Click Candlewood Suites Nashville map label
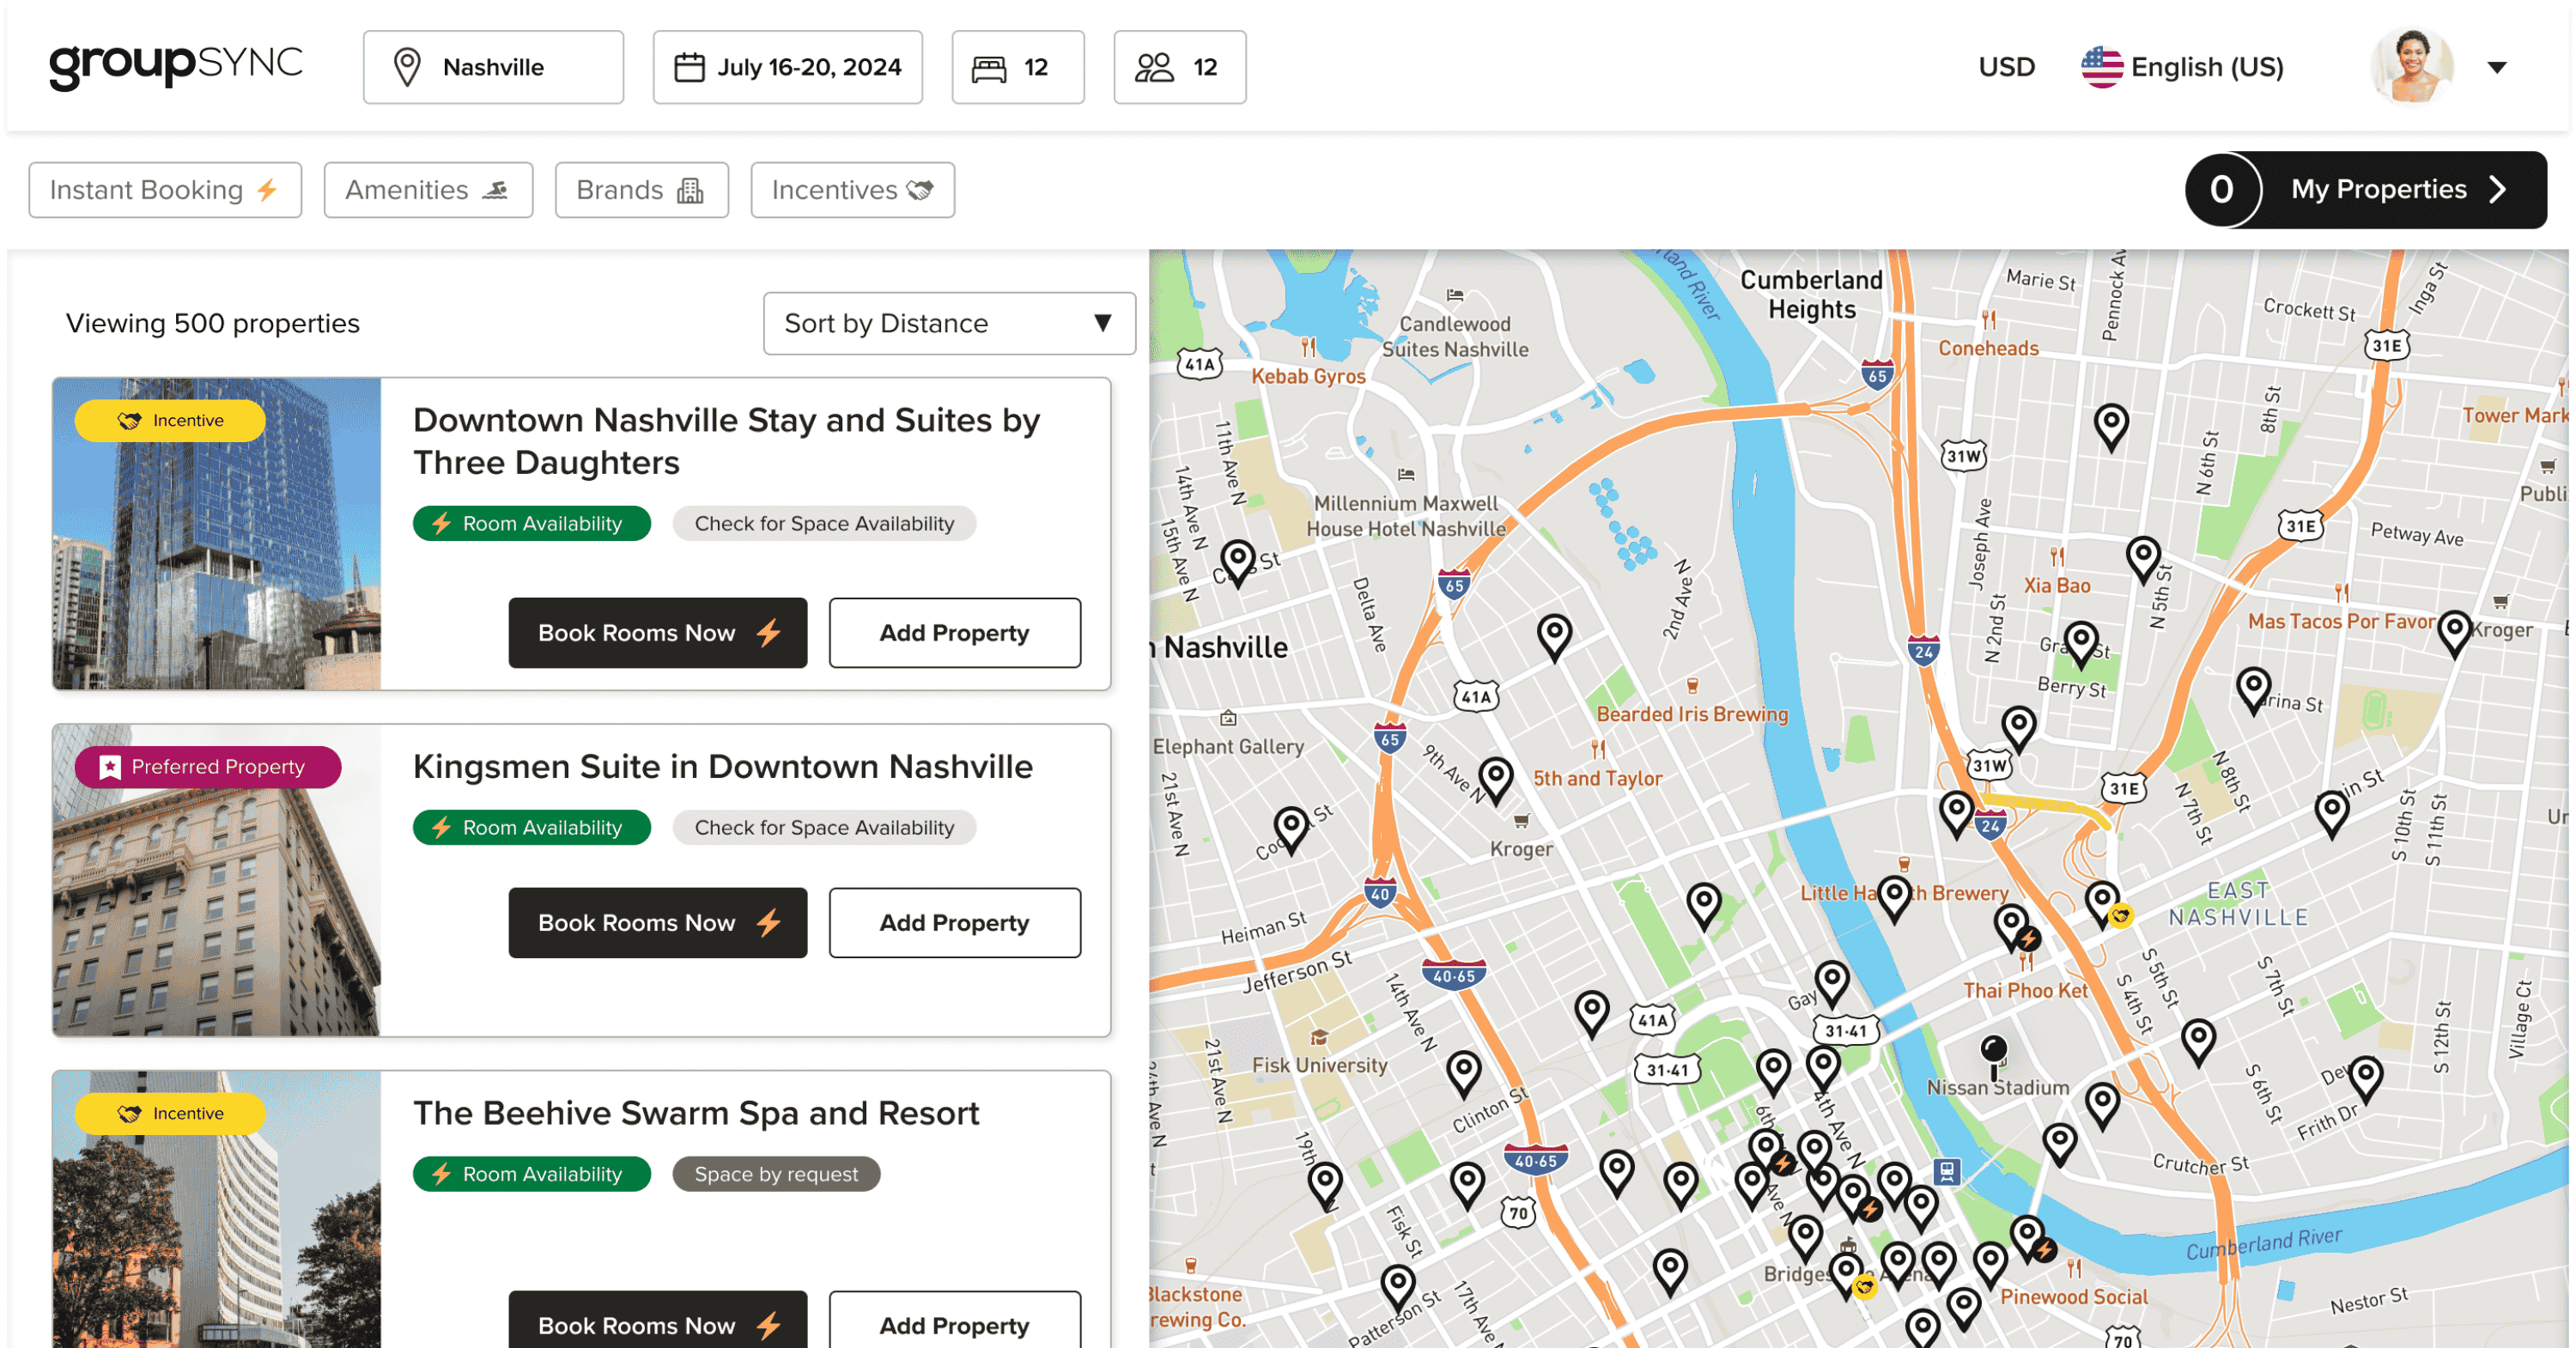2576x1348 pixels. tap(1455, 336)
